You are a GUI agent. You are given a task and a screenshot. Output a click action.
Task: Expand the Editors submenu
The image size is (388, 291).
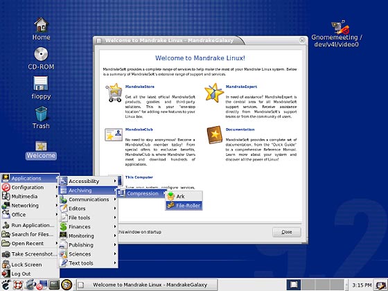click(x=88, y=209)
